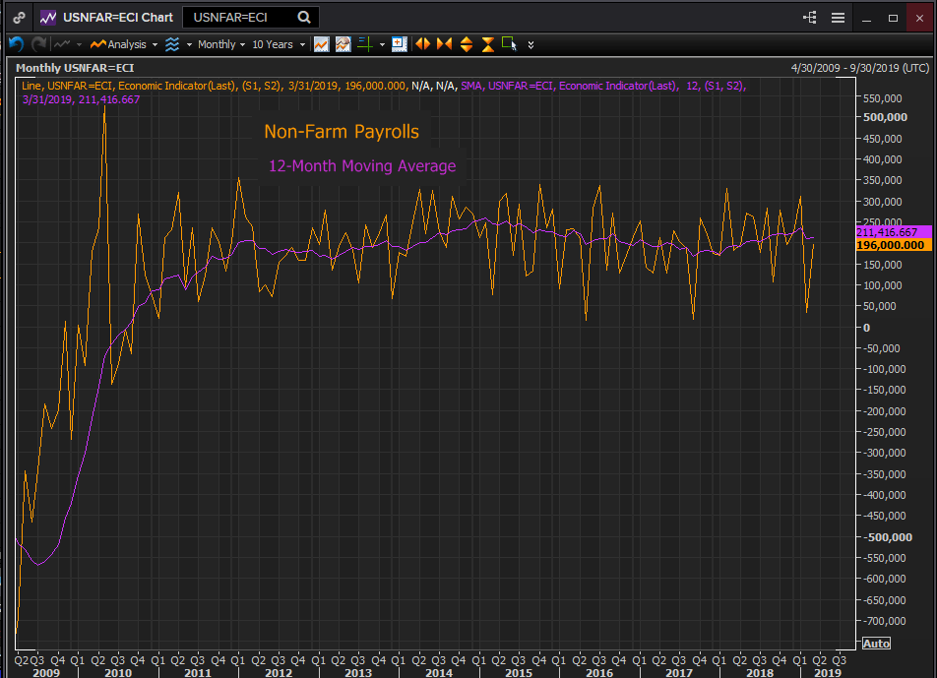This screenshot has width=937, height=678.
Task: Click the hand-on-chart icon
Action: [343, 44]
